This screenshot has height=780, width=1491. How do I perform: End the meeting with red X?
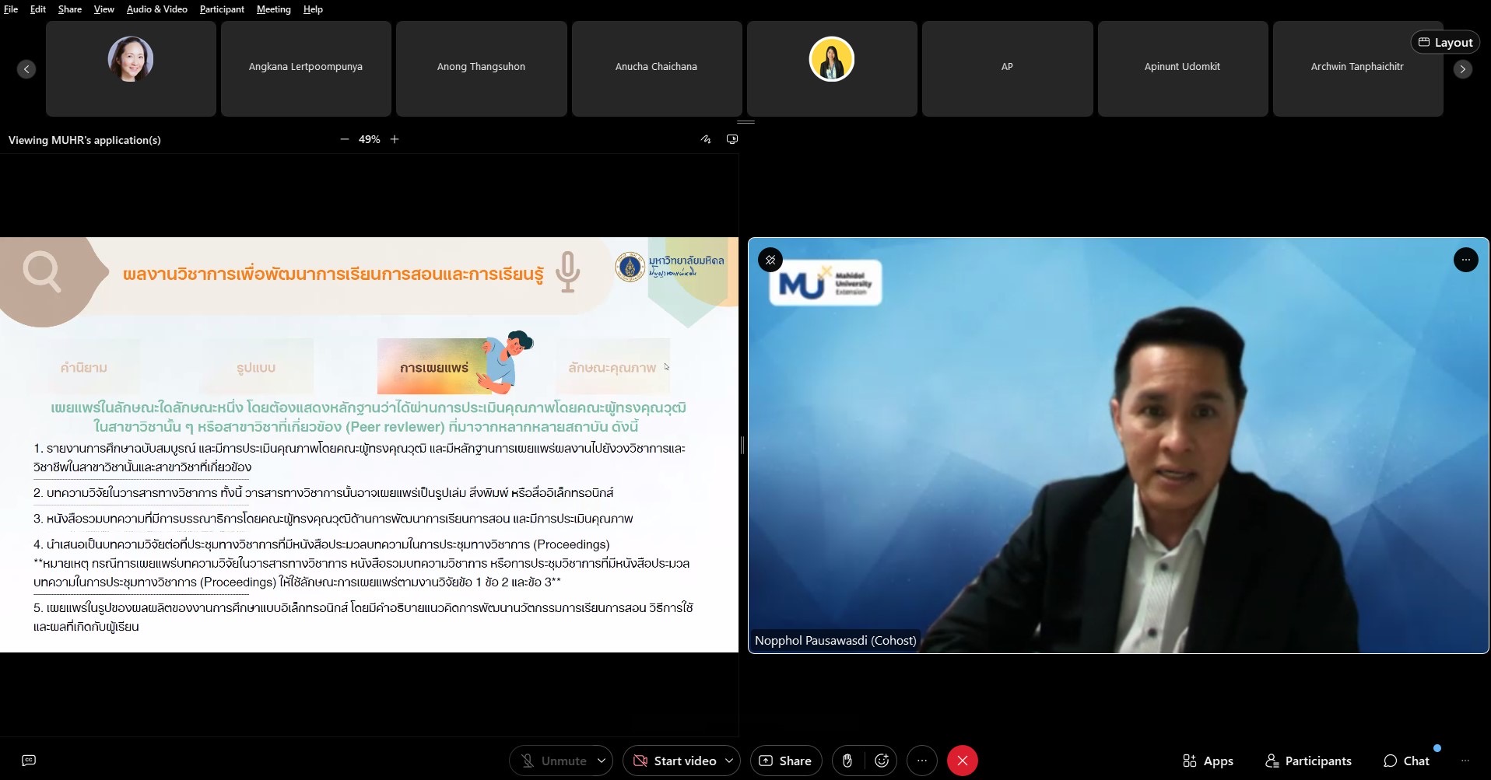(x=962, y=761)
